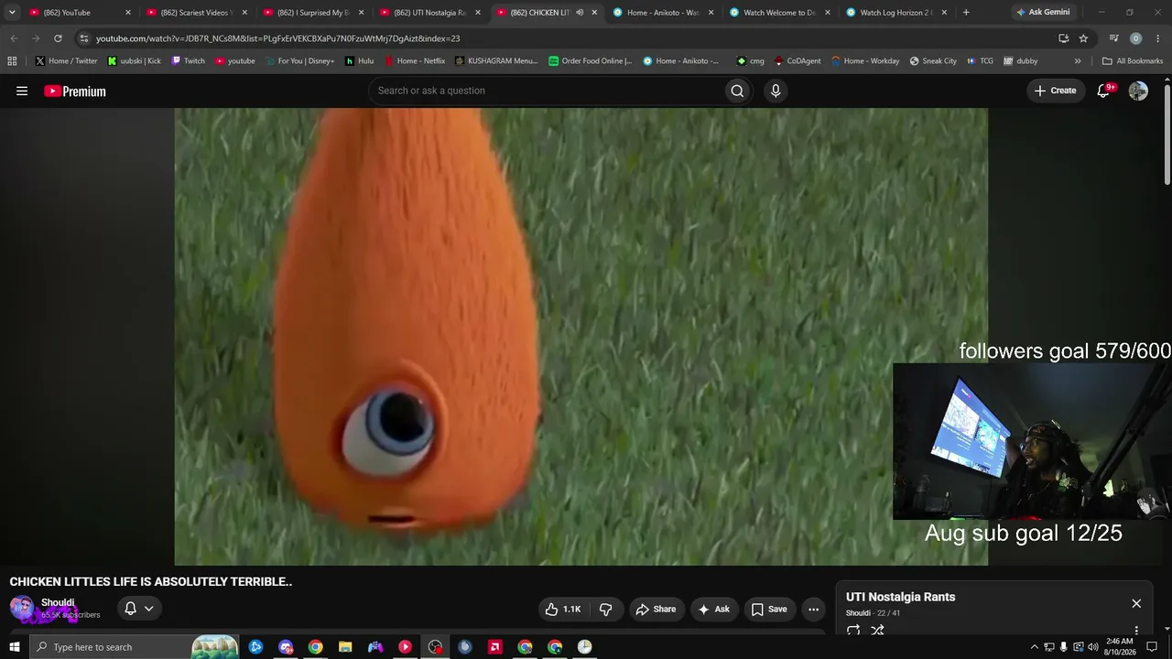Click the search magnifier button

737,91
